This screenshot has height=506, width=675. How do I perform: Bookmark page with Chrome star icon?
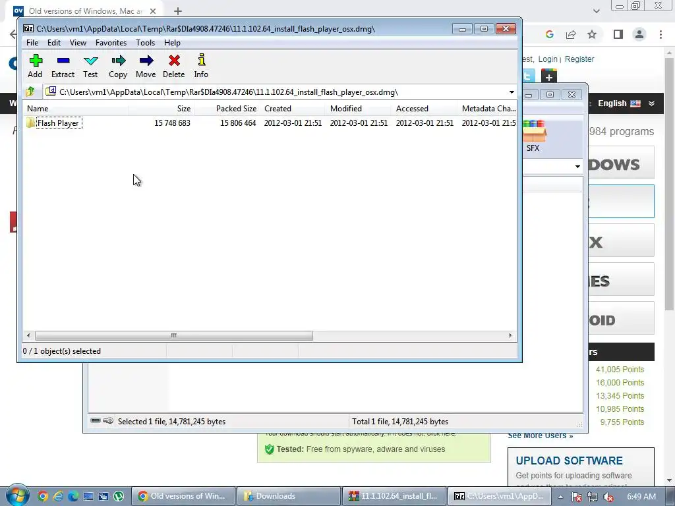(592, 34)
